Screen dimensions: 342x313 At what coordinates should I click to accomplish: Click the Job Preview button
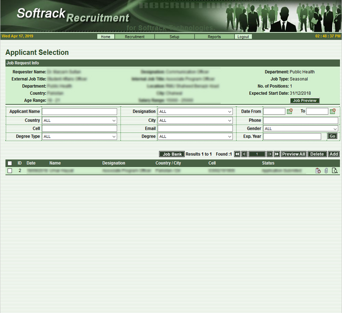pyautogui.click(x=305, y=100)
